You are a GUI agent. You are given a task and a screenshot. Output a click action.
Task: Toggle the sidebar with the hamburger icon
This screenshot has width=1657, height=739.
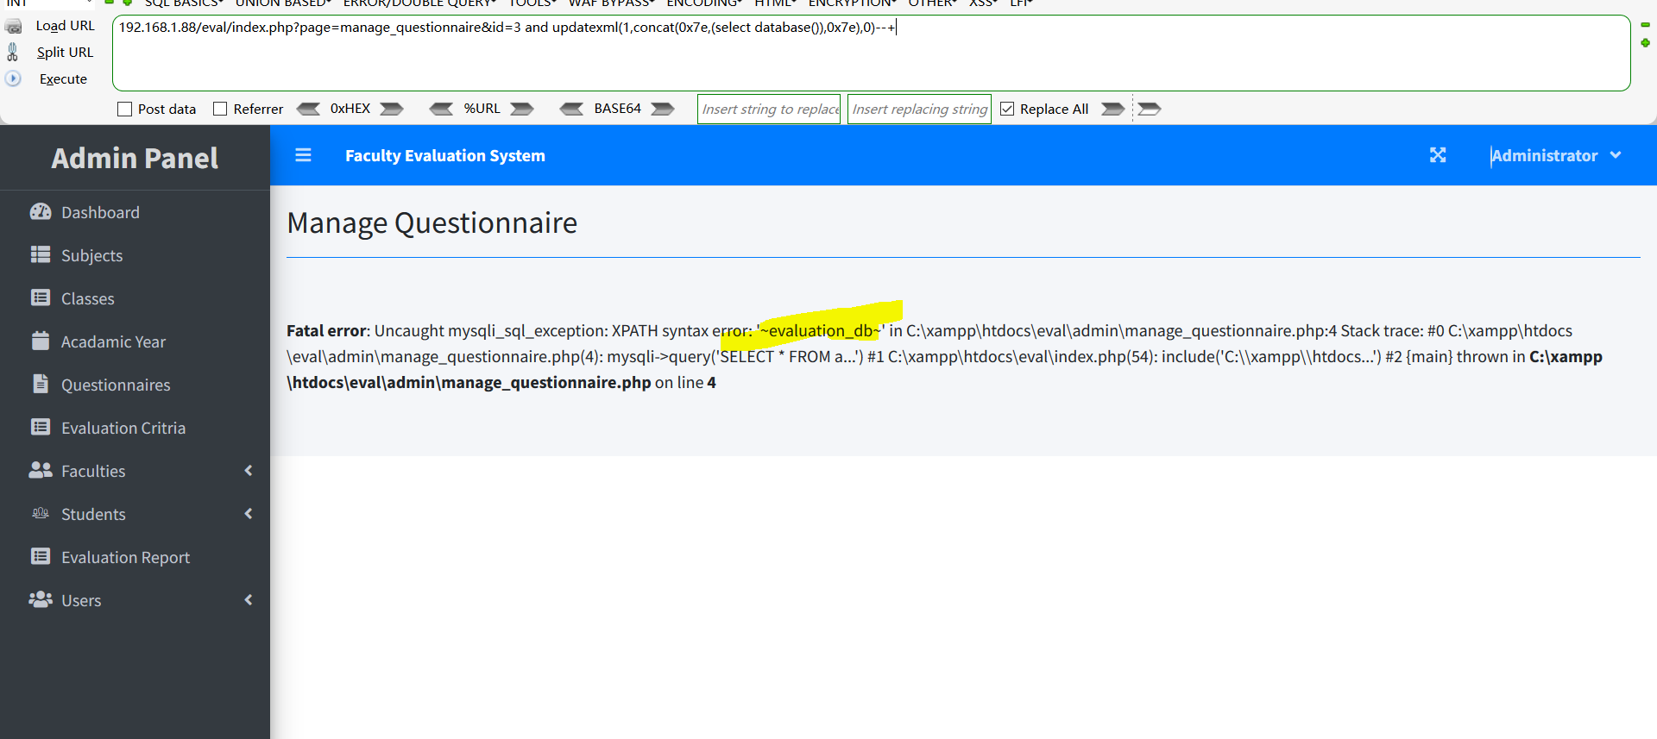303,155
